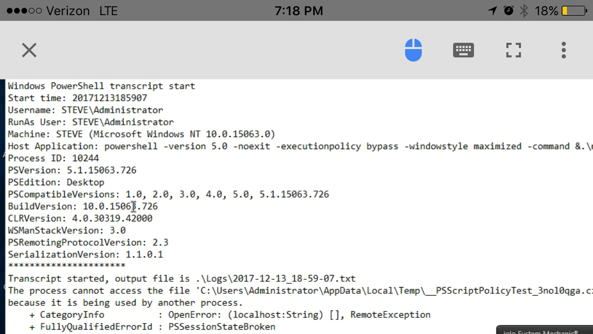Show the on-screen keyboard

[x=463, y=50]
